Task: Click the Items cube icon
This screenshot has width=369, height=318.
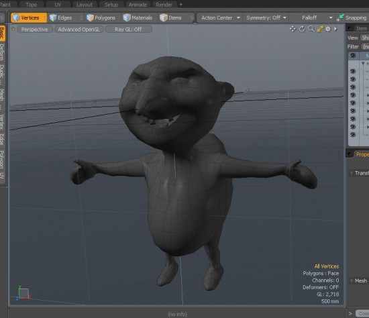Action: [164, 17]
